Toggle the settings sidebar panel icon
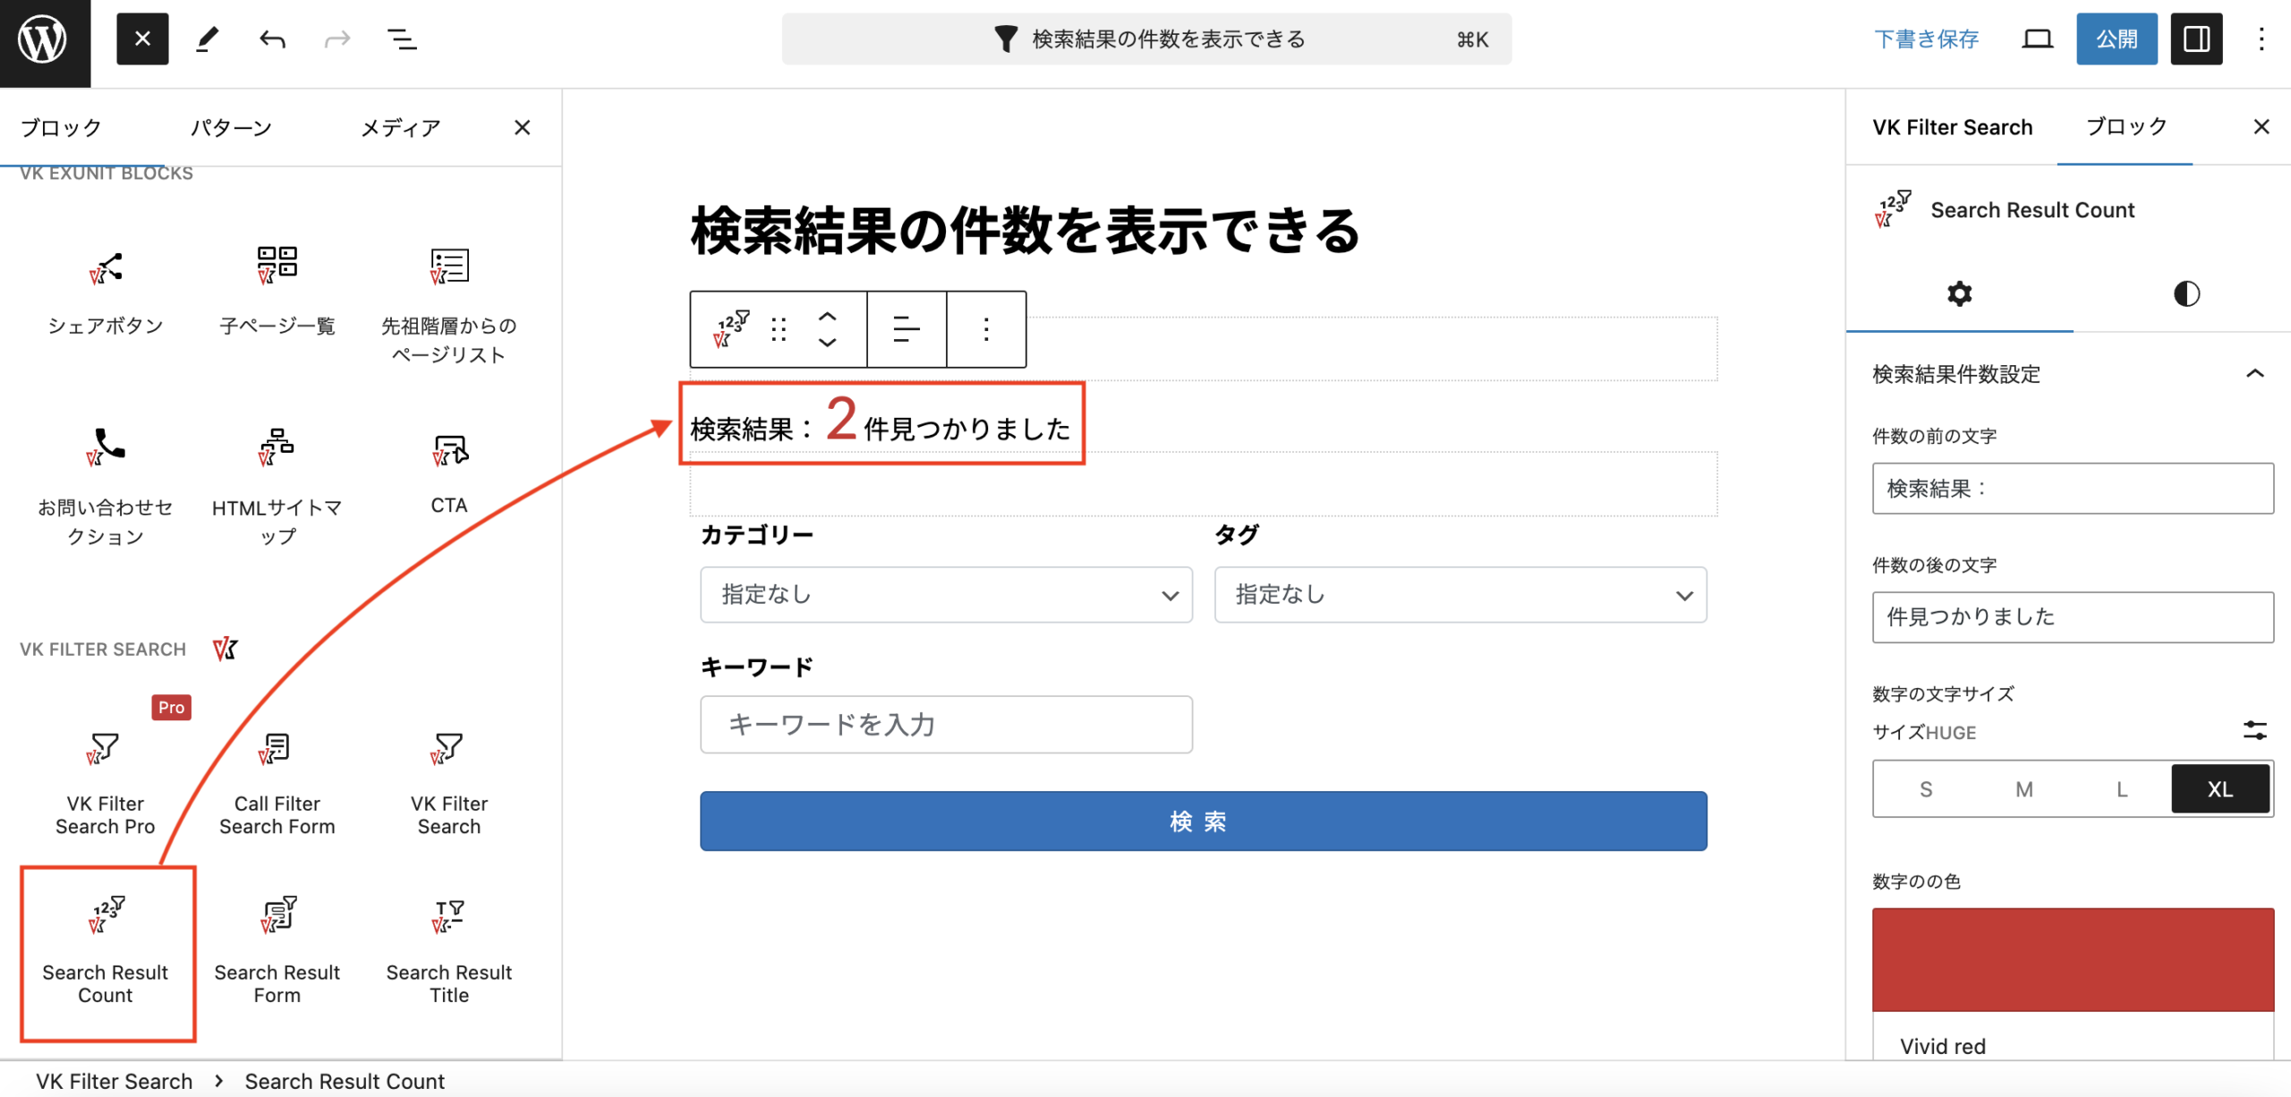This screenshot has width=2291, height=1097. (x=2197, y=38)
